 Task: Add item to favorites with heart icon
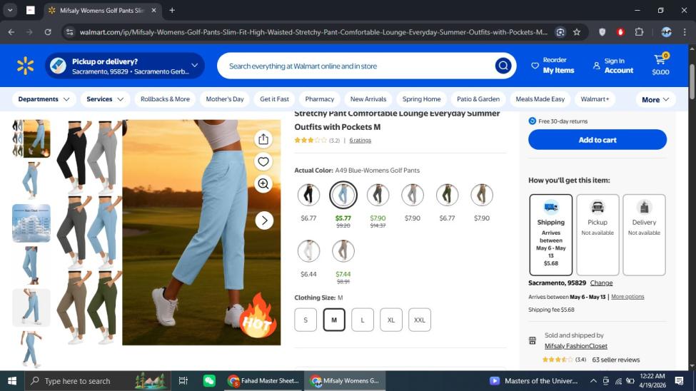pyautogui.click(x=263, y=162)
